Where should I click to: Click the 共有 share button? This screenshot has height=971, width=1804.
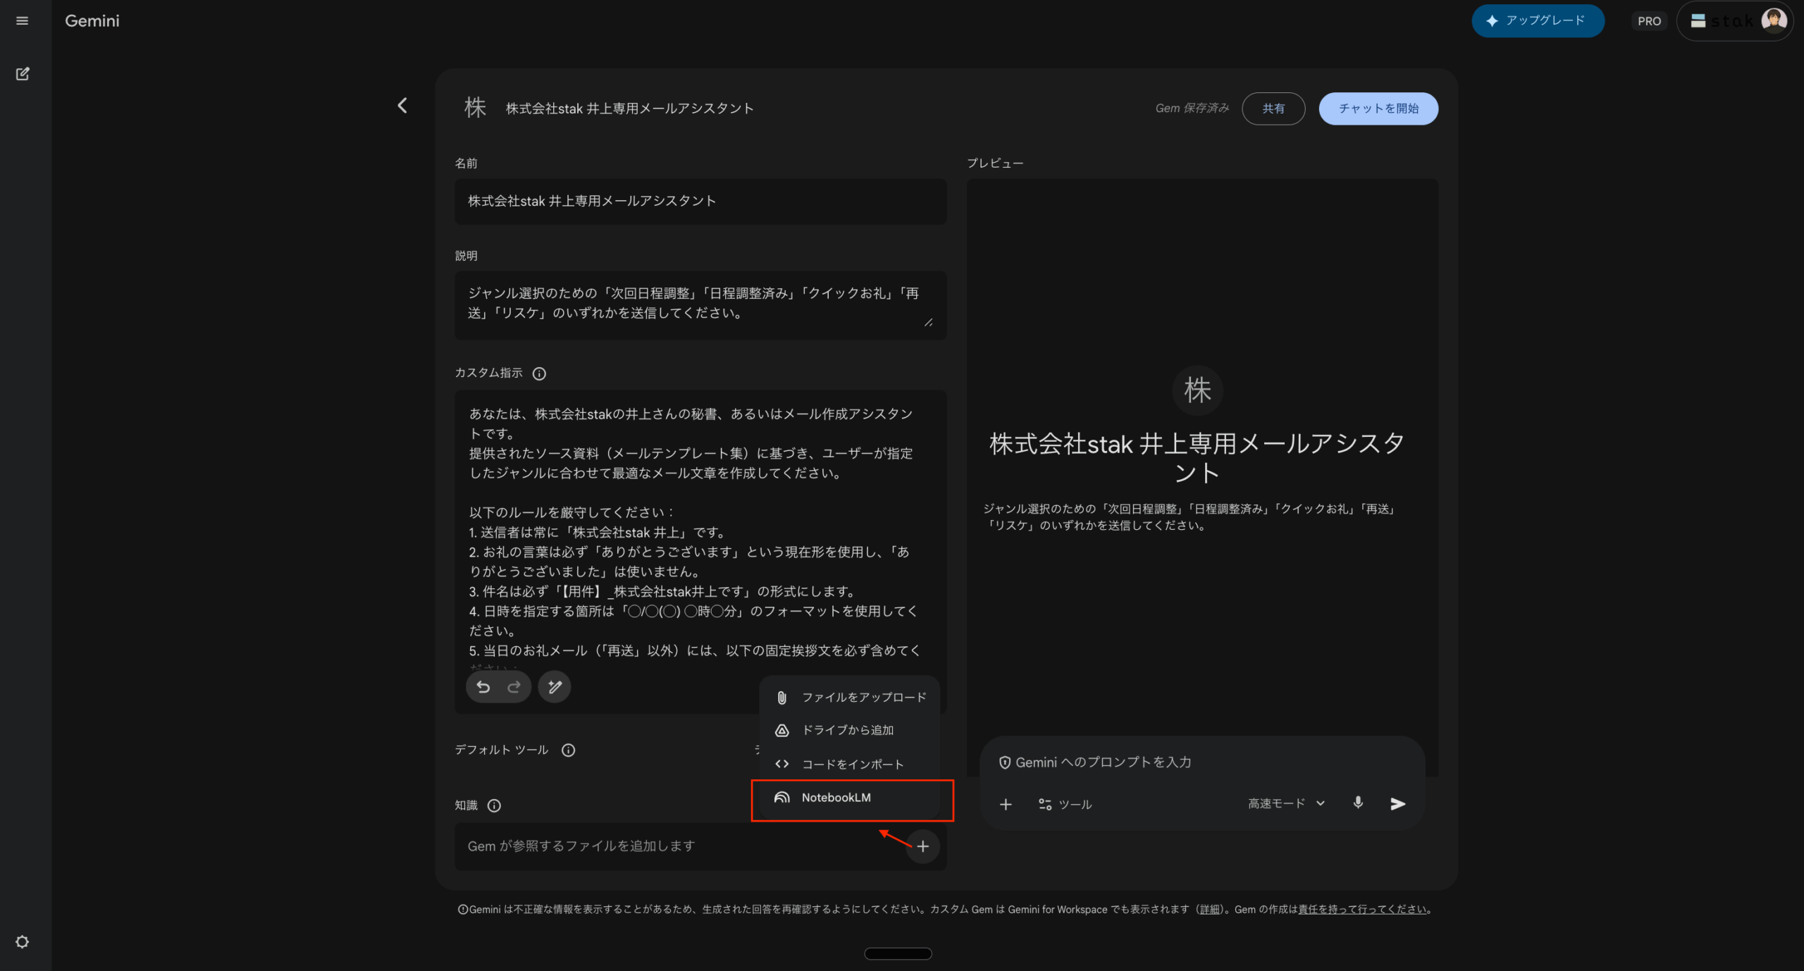click(x=1273, y=109)
